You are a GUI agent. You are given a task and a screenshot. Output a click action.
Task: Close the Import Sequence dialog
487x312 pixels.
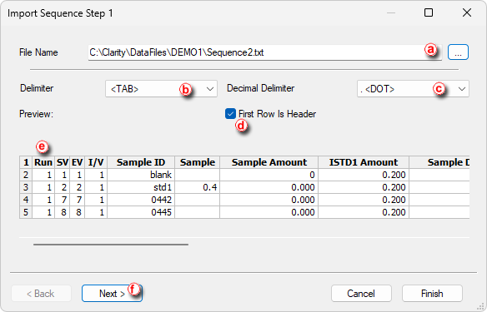click(467, 12)
